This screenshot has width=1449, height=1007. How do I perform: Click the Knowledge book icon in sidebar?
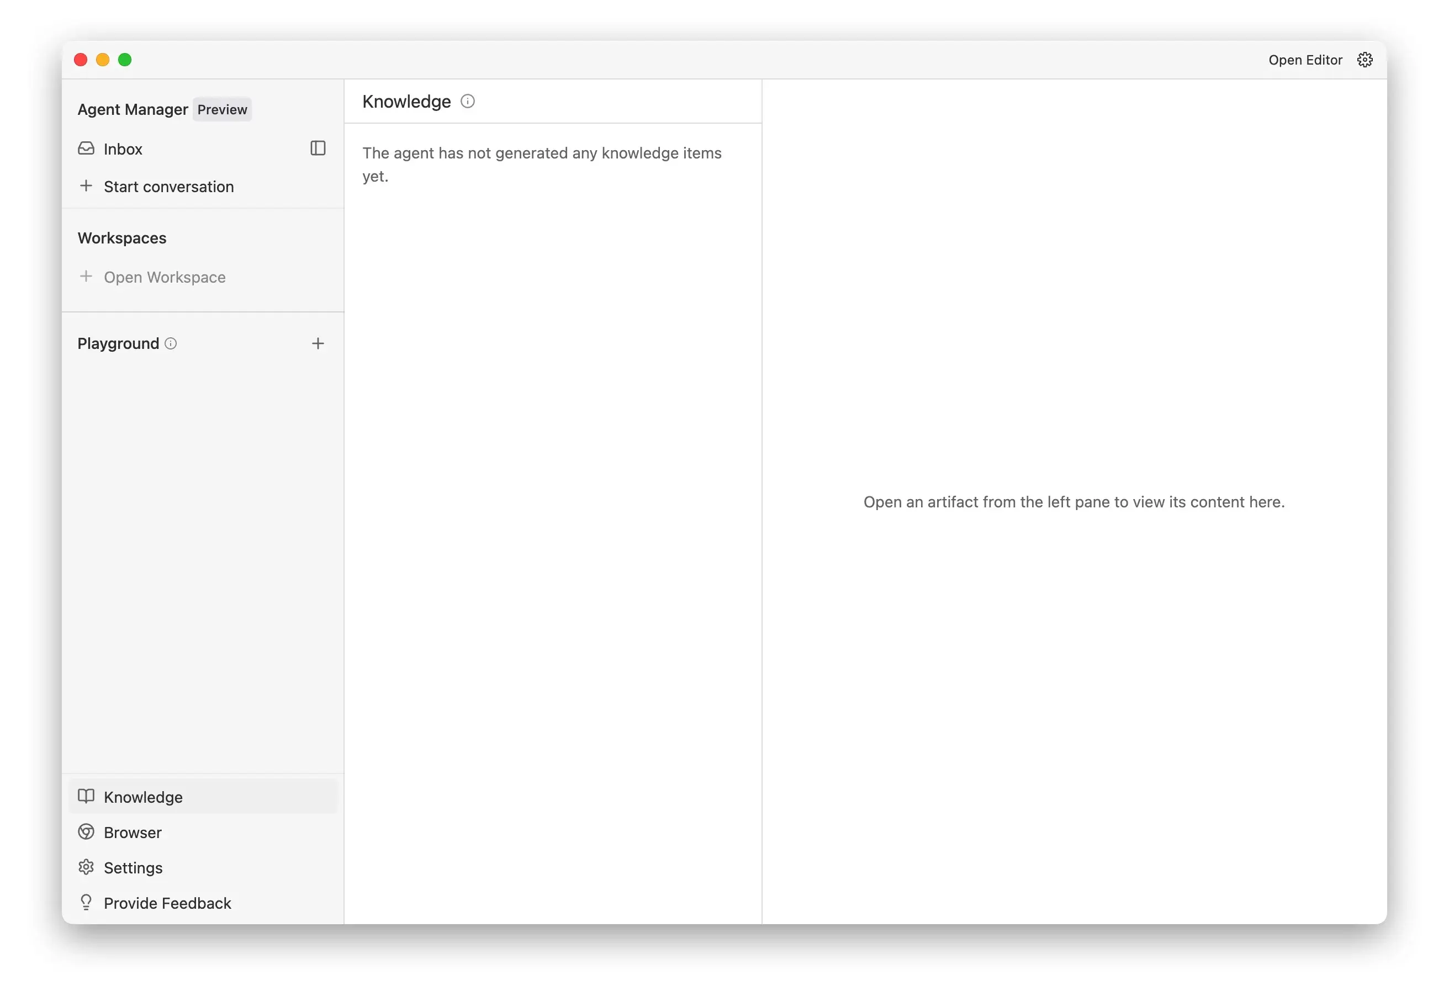(x=87, y=797)
